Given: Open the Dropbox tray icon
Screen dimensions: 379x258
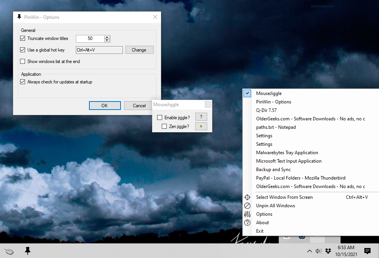Looking at the screenshot, I should [x=328, y=251].
